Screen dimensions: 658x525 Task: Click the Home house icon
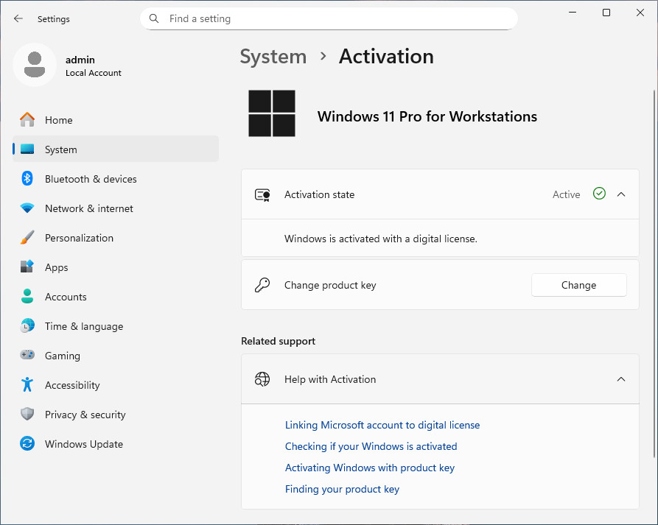pos(27,120)
